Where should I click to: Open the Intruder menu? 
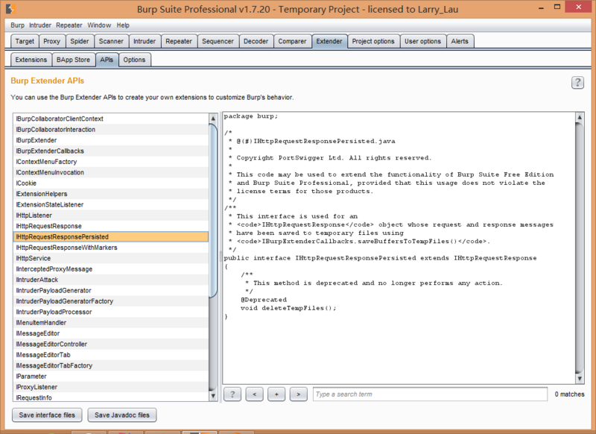(40, 25)
